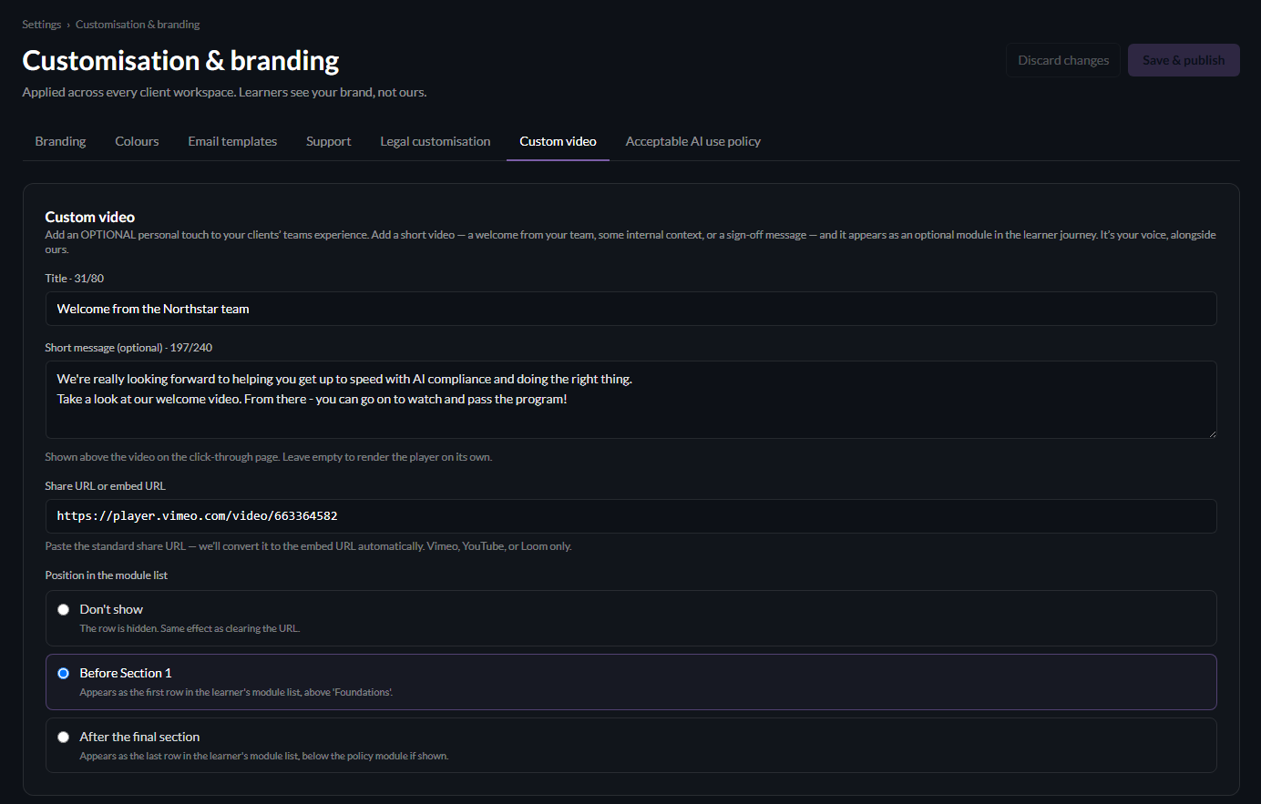Open the Branding tab
1261x804 pixels.
pos(60,141)
